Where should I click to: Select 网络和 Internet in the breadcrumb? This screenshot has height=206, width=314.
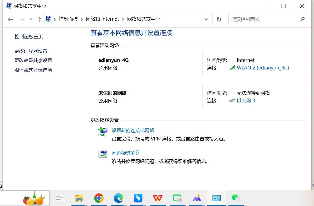(x=103, y=19)
